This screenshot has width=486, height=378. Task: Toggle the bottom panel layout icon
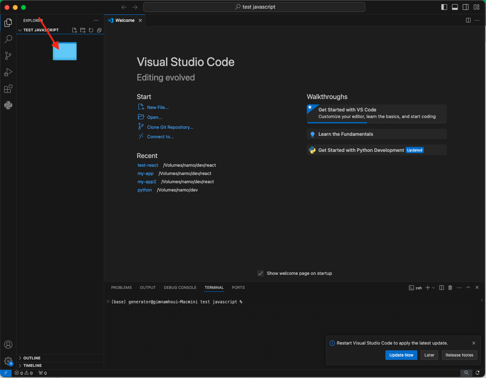tap(455, 7)
